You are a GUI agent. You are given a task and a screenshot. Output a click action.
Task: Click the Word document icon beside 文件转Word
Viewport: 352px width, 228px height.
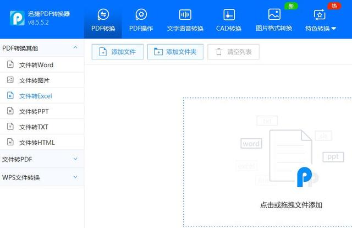pyautogui.click(x=10, y=64)
